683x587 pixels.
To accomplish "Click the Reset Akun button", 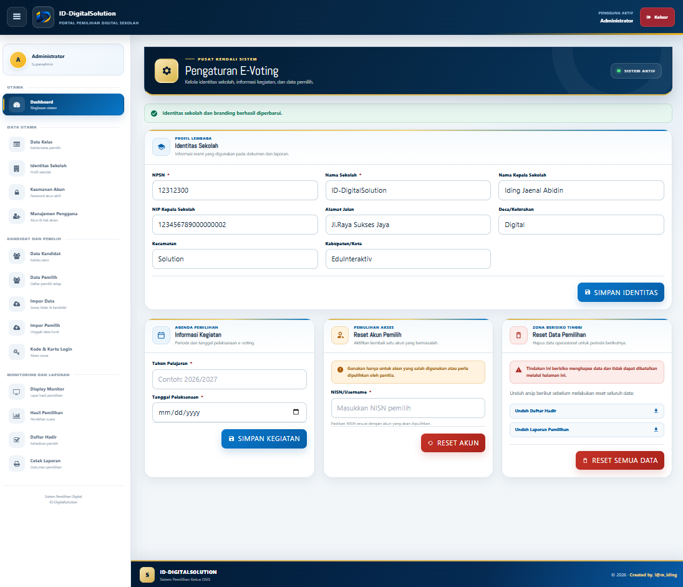I will click(x=453, y=443).
